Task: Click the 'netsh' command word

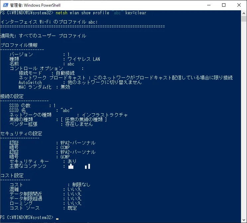Action: pos(61,13)
